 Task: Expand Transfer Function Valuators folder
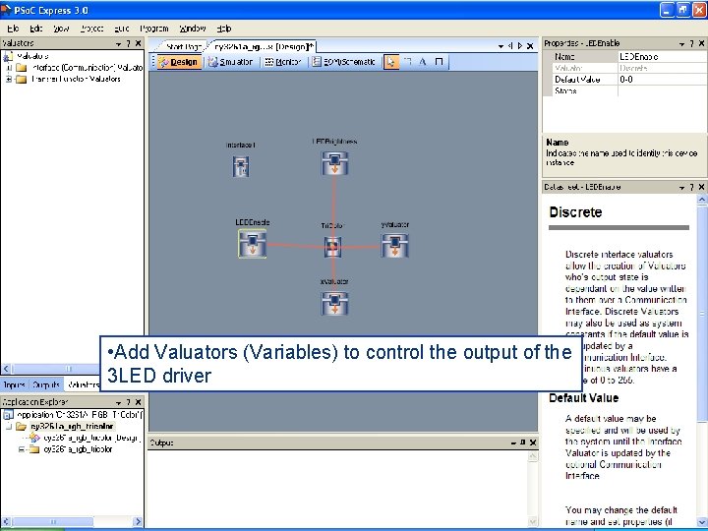(8, 79)
